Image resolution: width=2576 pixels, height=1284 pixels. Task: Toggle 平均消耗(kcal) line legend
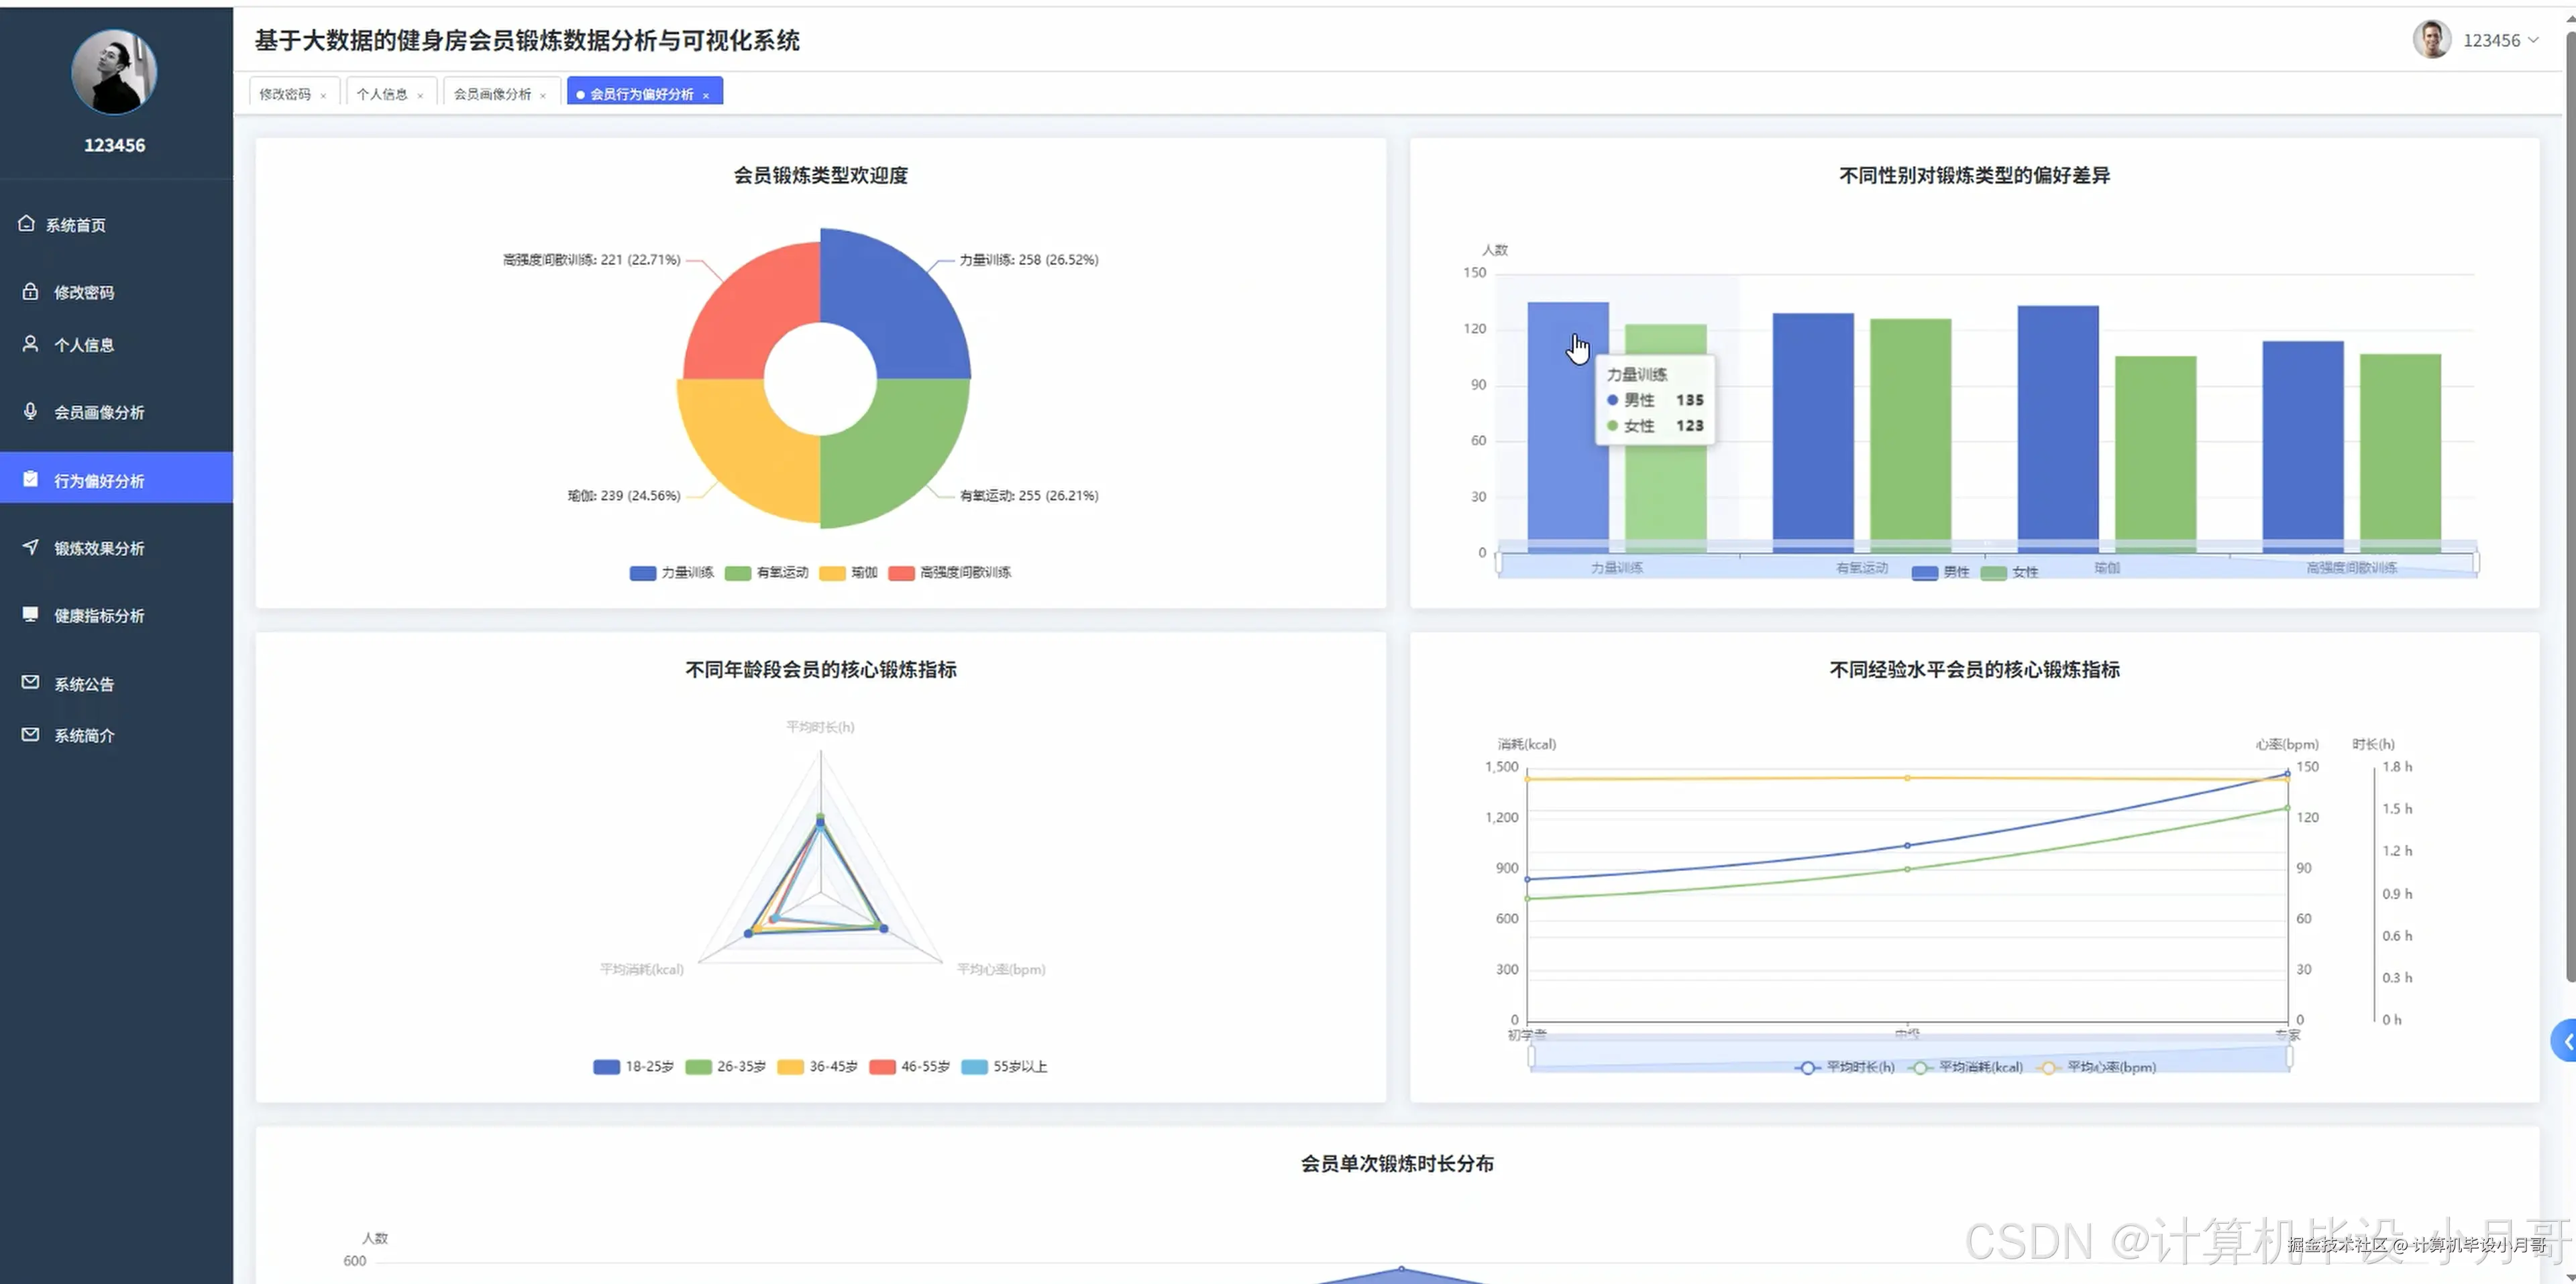tap(1965, 1067)
